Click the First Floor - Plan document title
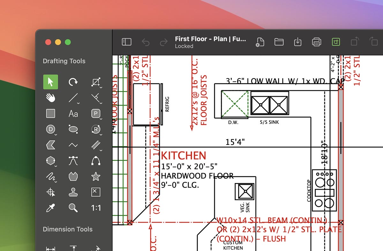 210,39
